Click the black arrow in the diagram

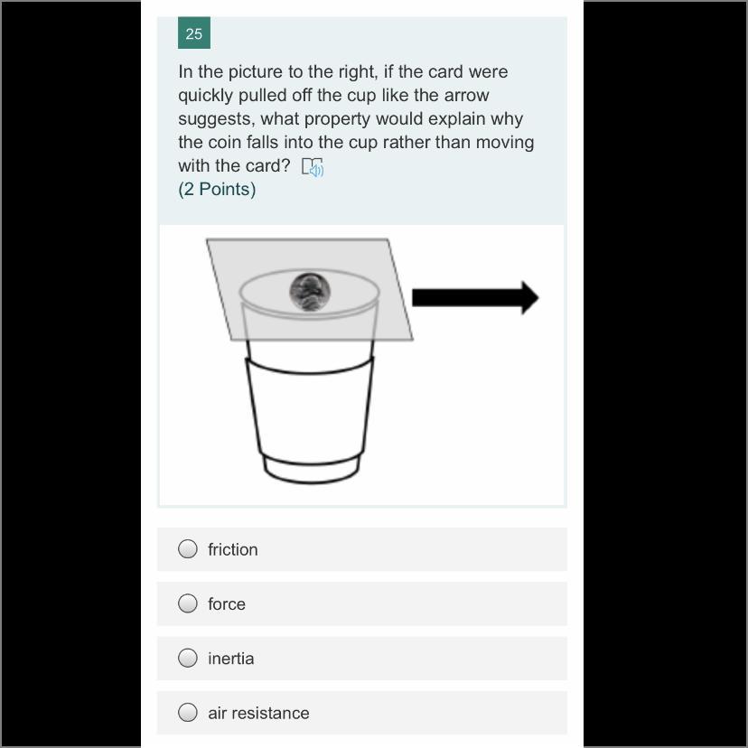[475, 298]
